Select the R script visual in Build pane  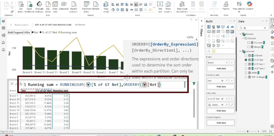[209, 36]
